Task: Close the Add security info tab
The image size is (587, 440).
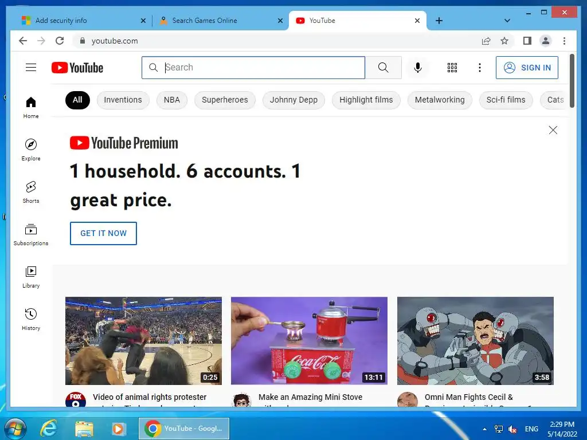Action: (143, 21)
